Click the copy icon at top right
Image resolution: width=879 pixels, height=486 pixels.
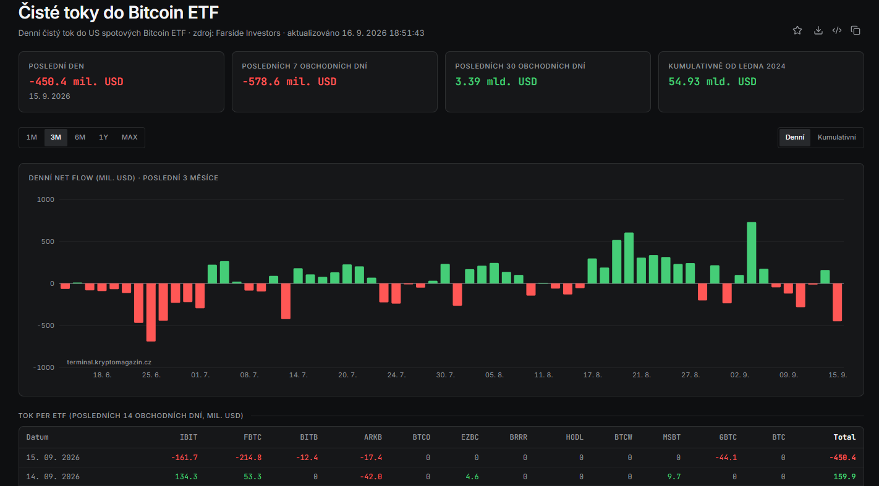tap(856, 30)
